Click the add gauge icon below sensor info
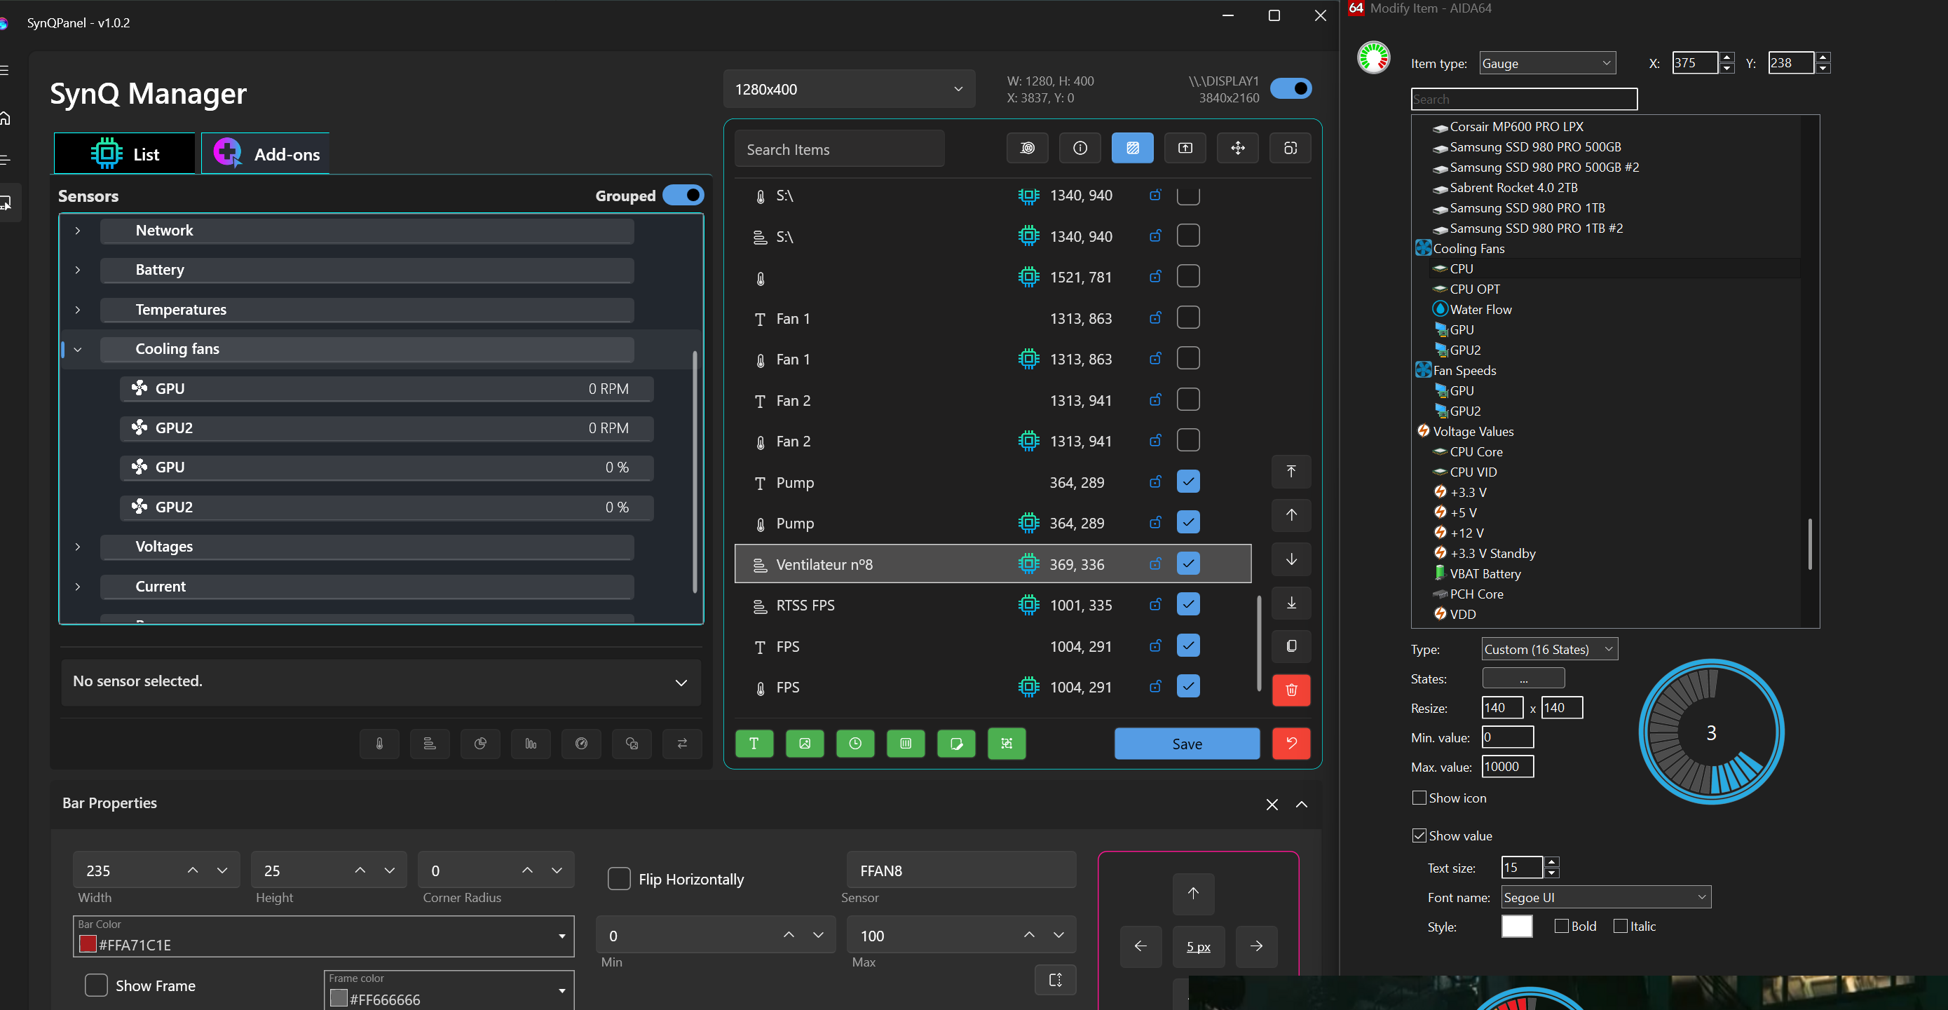Viewport: 1948px width, 1010px height. [x=581, y=744]
